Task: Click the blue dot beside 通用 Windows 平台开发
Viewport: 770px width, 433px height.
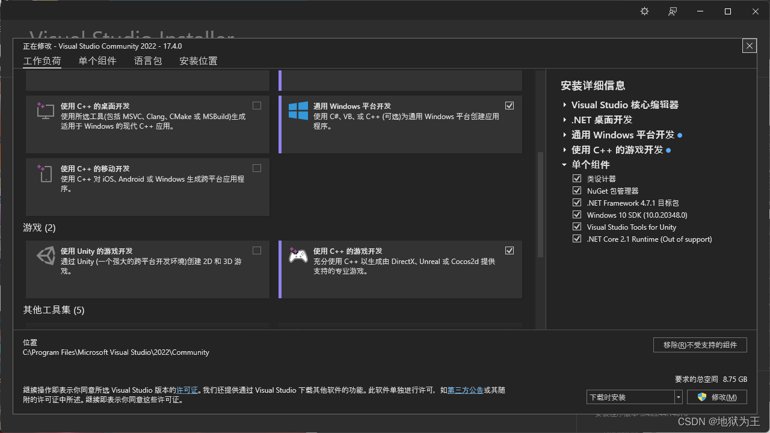Action: [680, 135]
